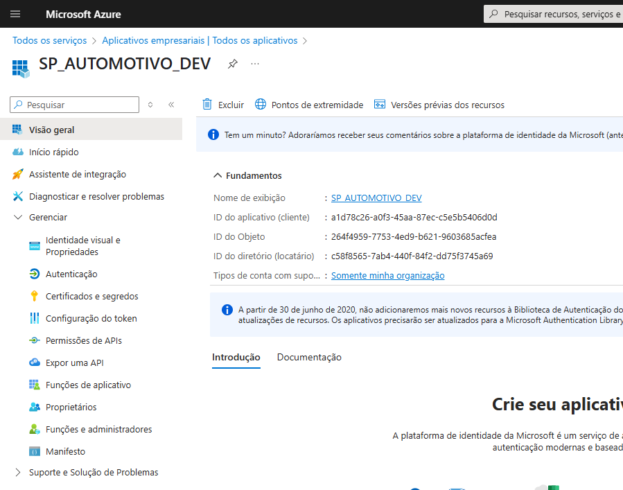Collapse the Fundamentos section
The image size is (623, 490).
tap(218, 175)
